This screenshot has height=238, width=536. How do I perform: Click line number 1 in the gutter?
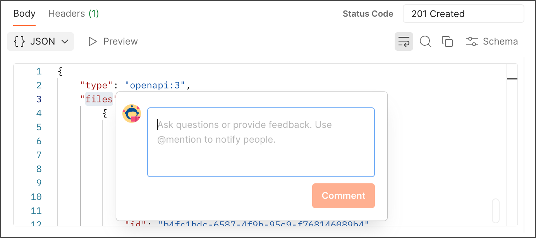click(x=39, y=71)
